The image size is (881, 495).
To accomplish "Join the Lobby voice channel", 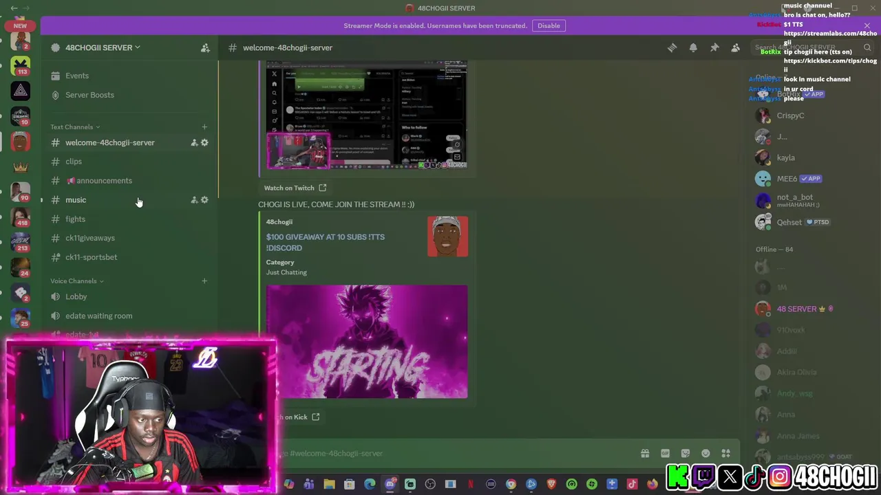I will pos(129,297).
